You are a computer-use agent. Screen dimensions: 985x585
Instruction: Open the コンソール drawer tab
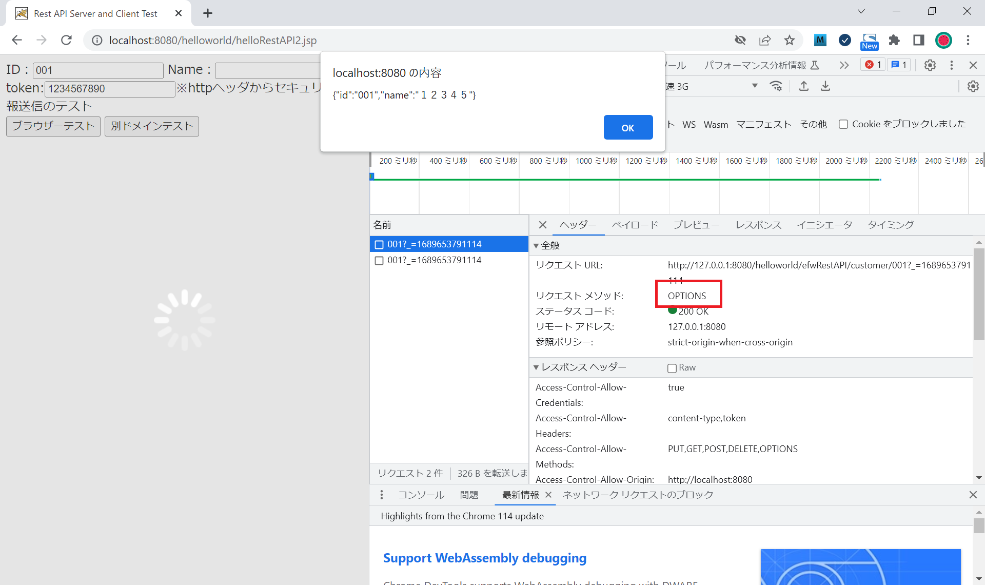(x=421, y=495)
